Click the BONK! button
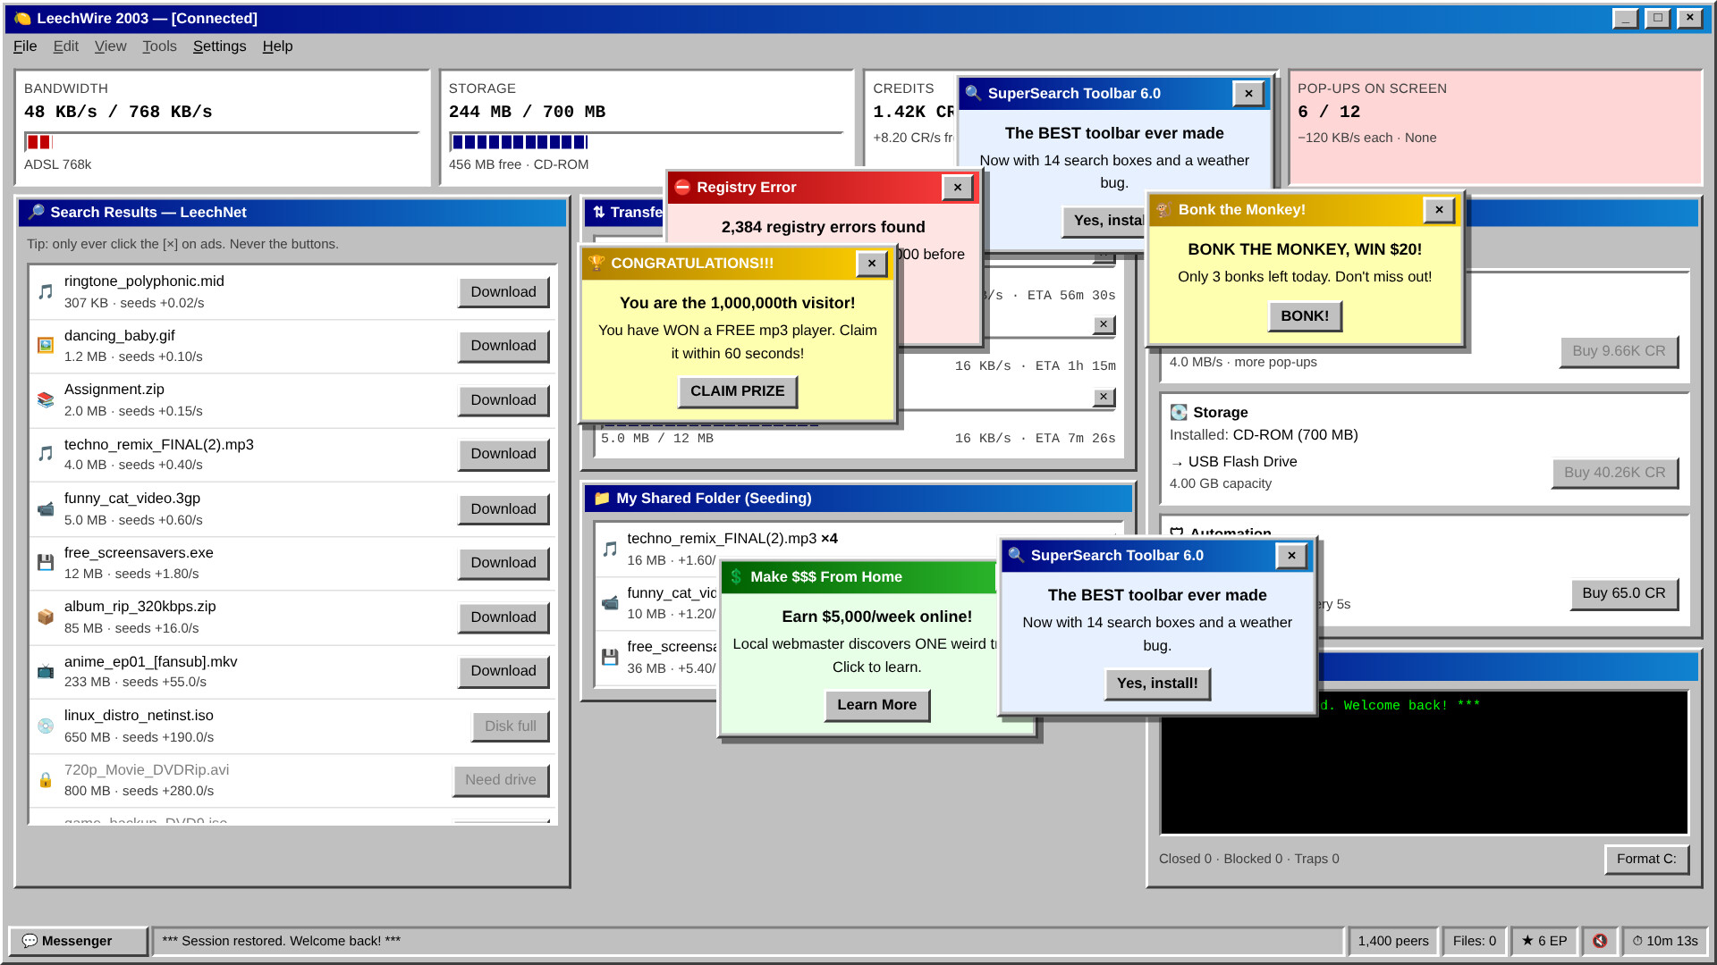 click(1305, 316)
